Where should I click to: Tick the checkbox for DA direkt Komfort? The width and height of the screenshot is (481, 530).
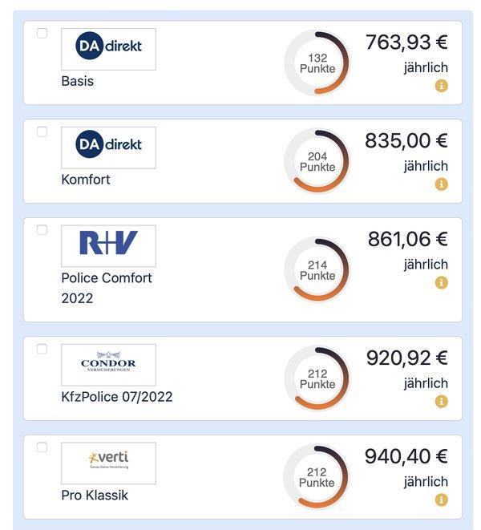[42, 131]
